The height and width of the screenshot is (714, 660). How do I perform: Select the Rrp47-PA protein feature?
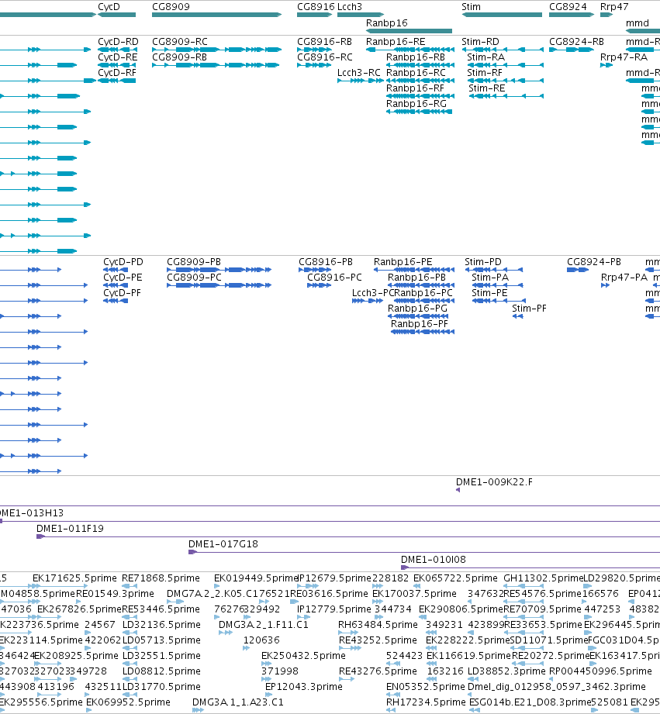(606, 285)
